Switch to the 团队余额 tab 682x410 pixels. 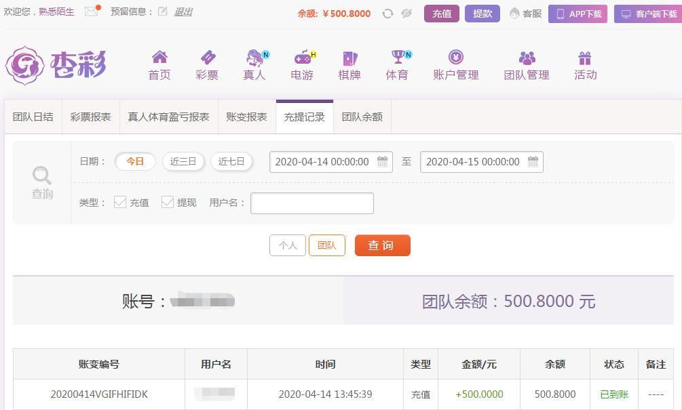point(362,117)
